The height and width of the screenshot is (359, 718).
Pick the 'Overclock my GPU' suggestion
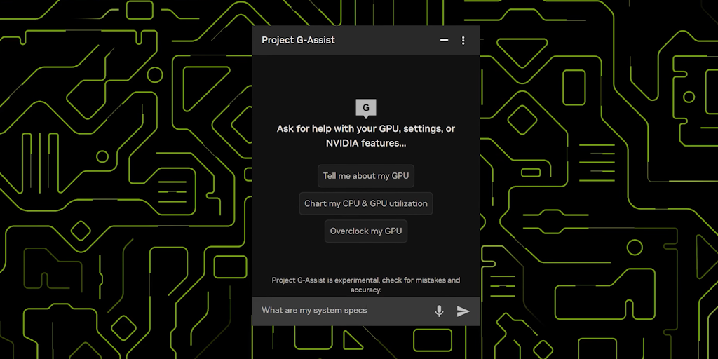click(366, 231)
